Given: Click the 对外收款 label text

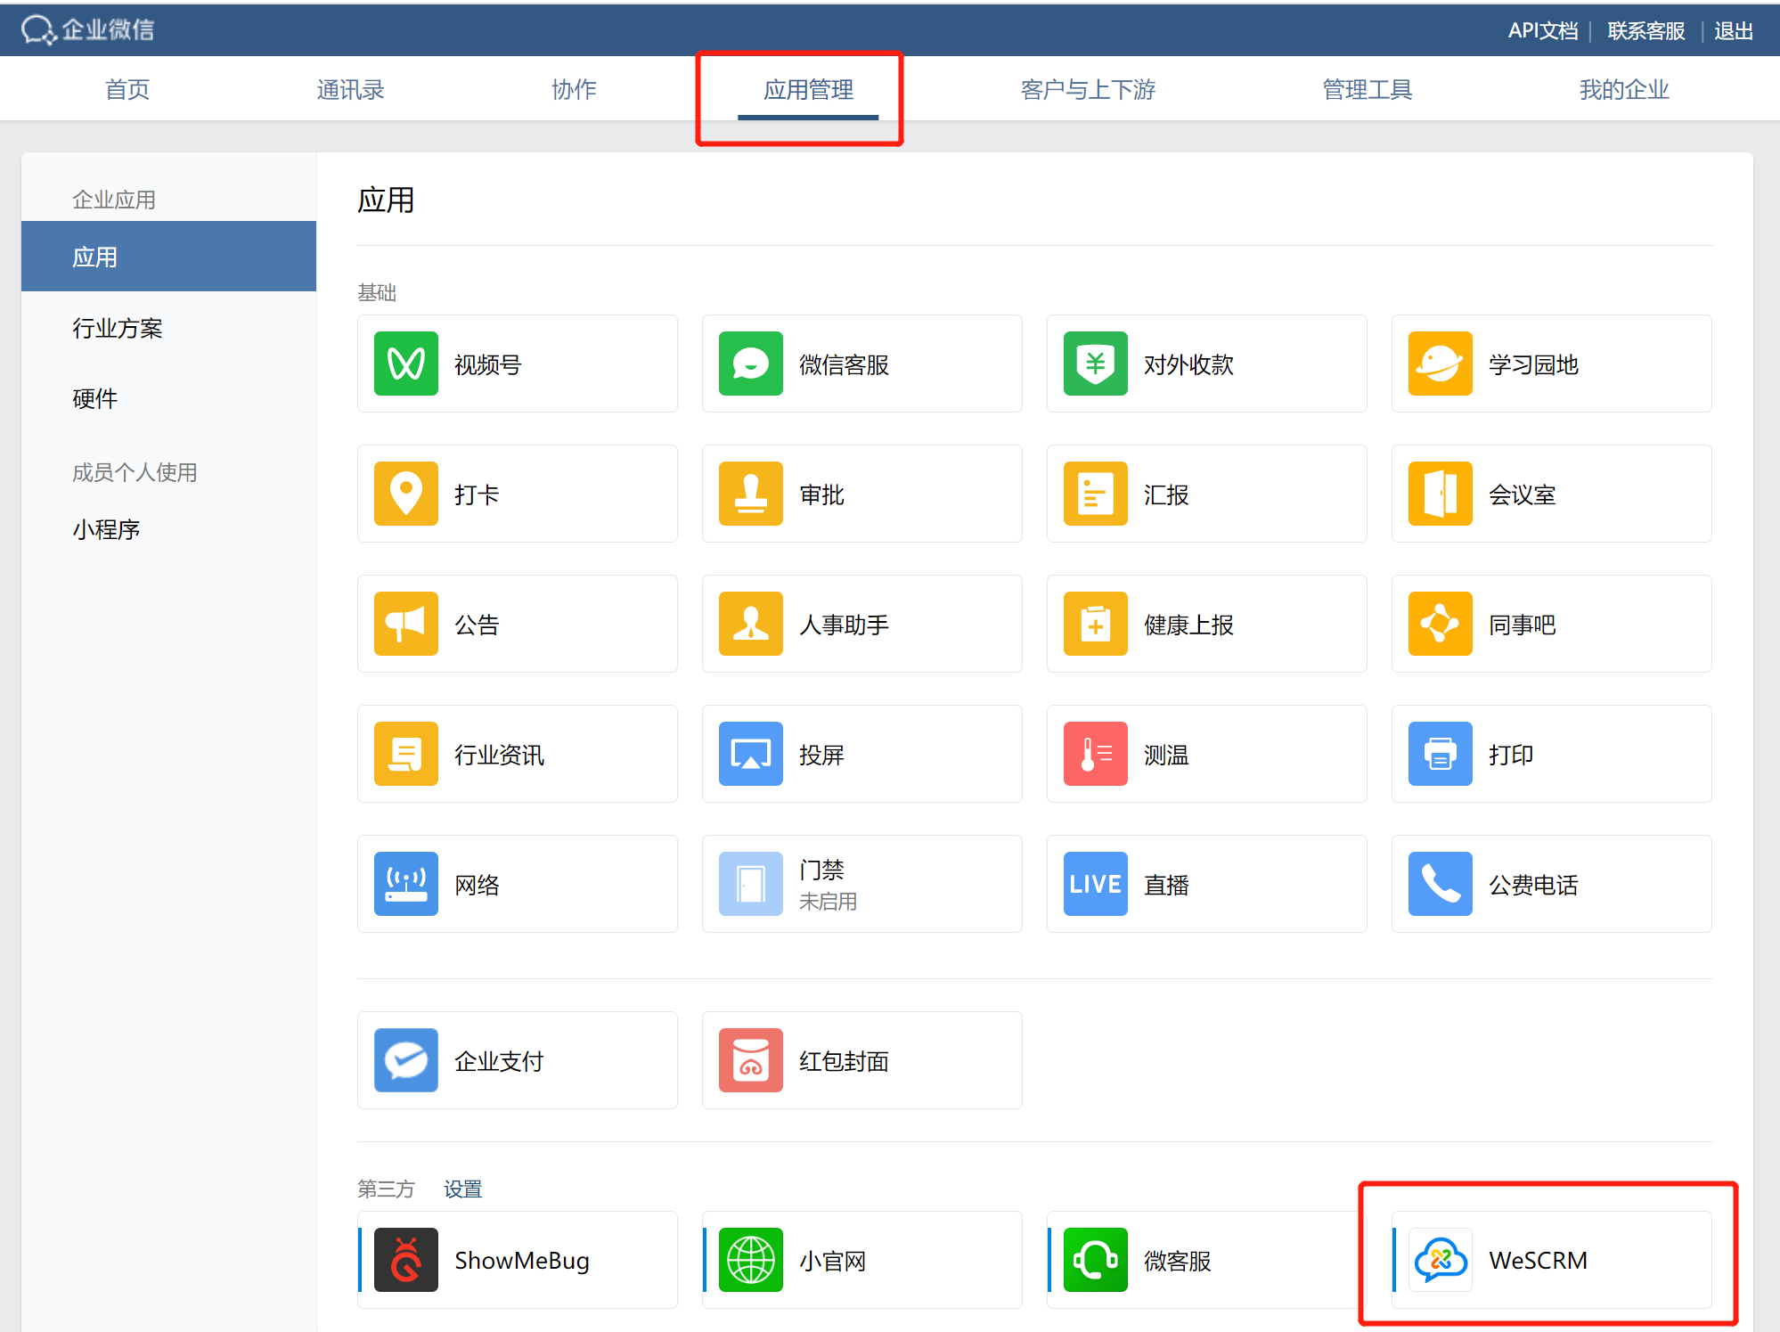Looking at the screenshot, I should (1188, 364).
